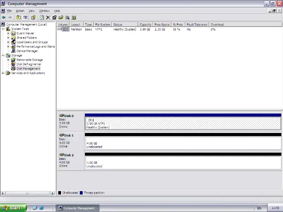Click the last toolbar settings icon

click(74, 18)
